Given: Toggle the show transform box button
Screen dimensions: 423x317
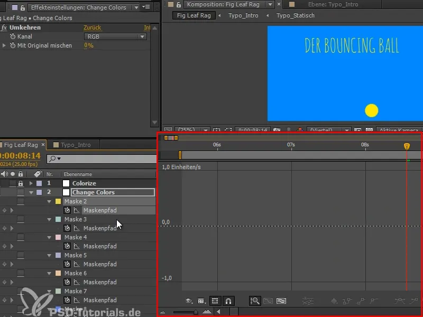Looking at the screenshot, I should [215, 301].
